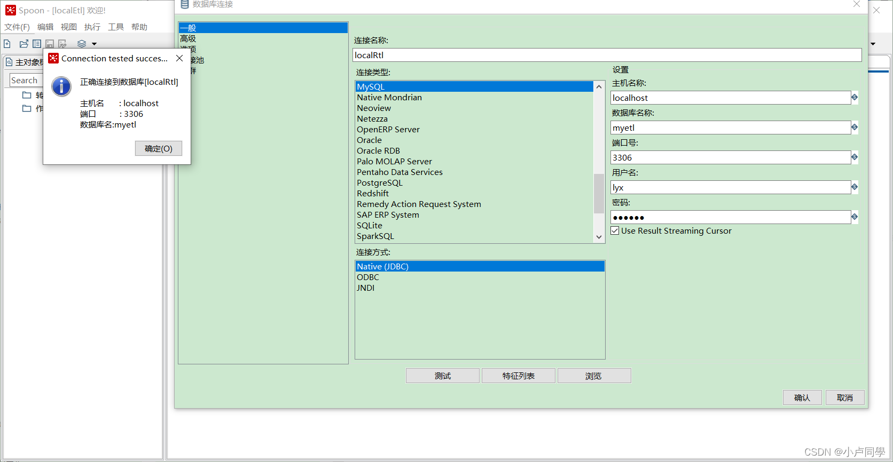The image size is (893, 462).
Task: Select ODBC in the access method list
Action: [x=480, y=277]
